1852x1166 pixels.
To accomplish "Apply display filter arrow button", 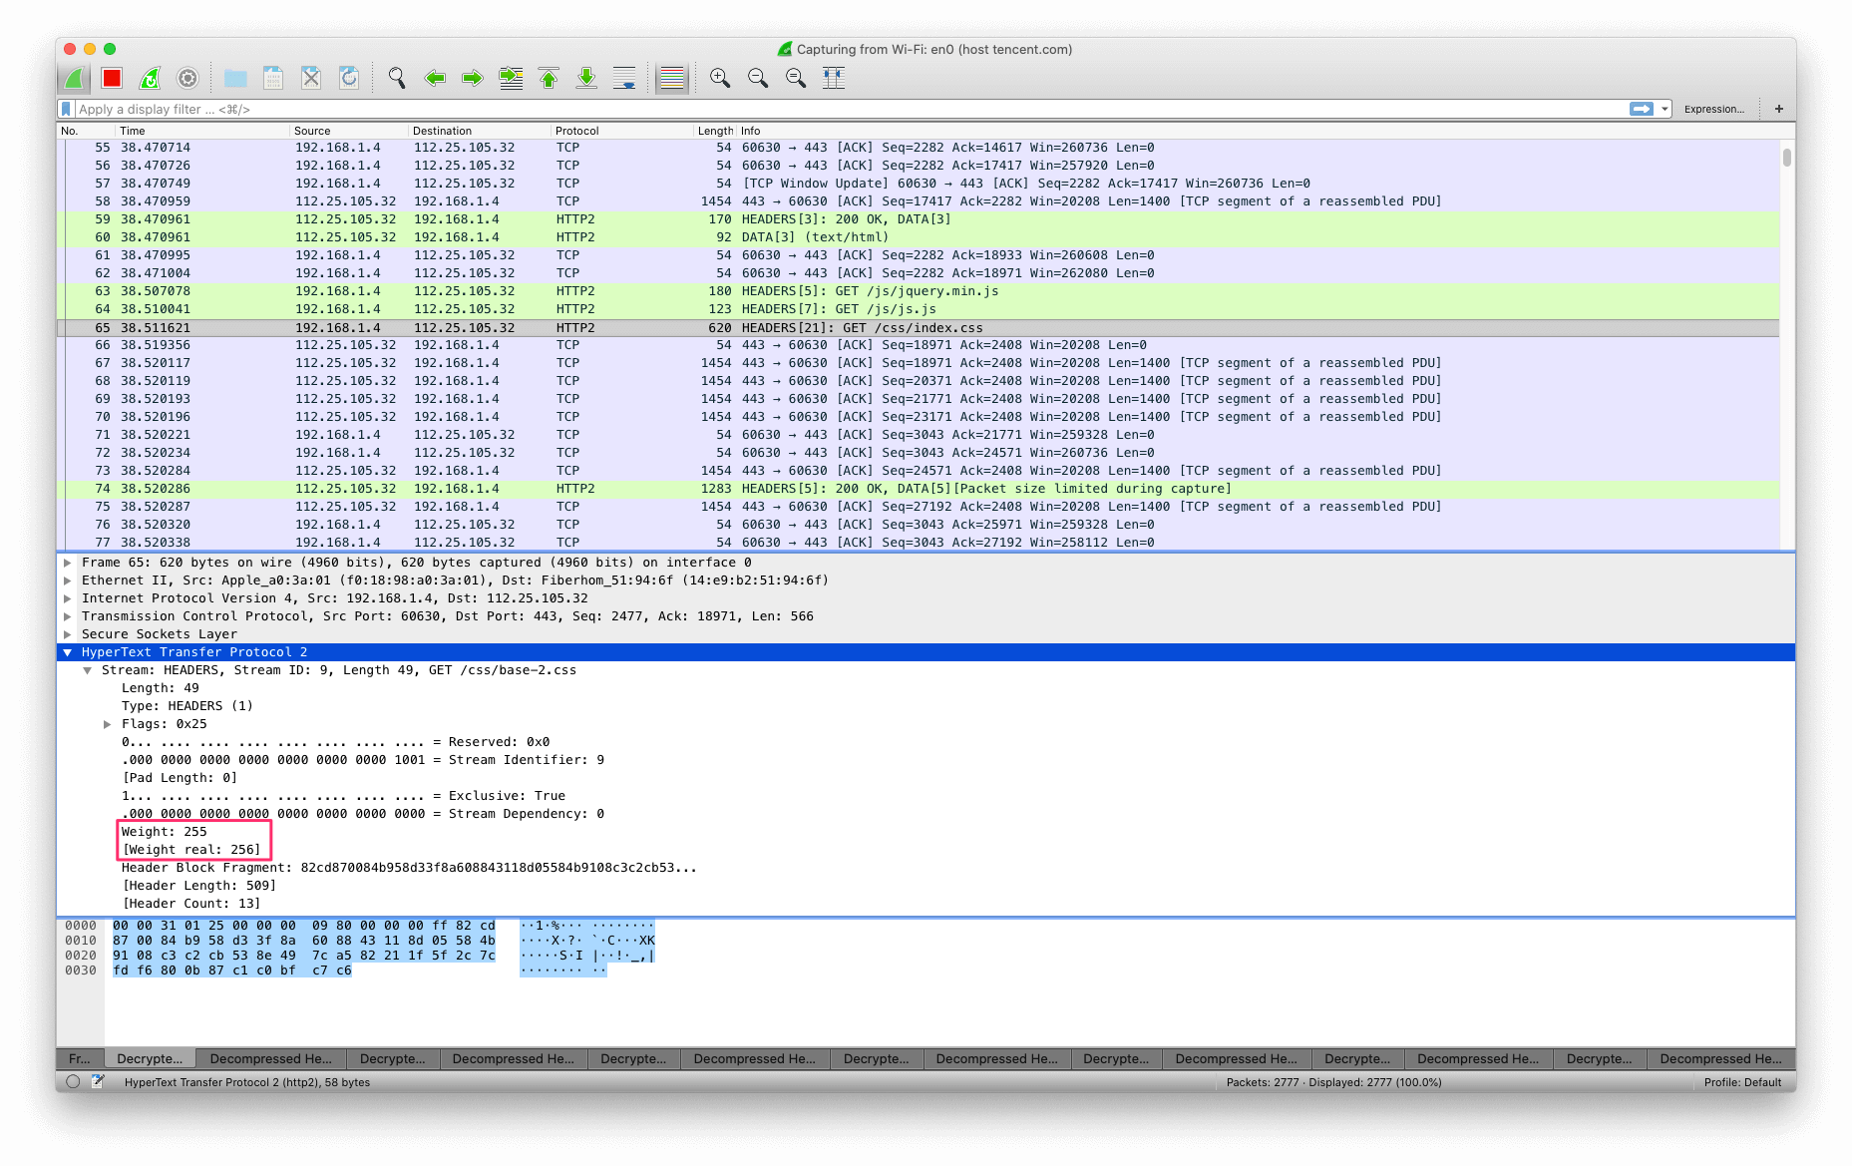I will pos(1641,109).
